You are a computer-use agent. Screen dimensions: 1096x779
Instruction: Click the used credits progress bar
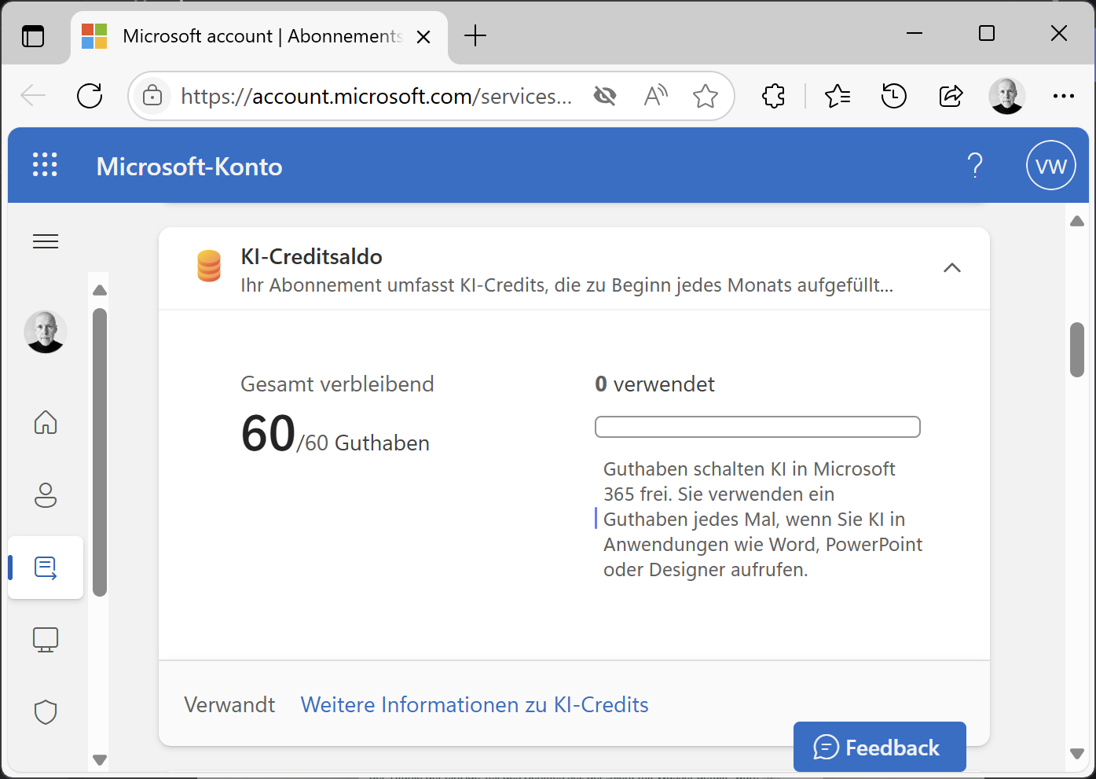coord(757,427)
